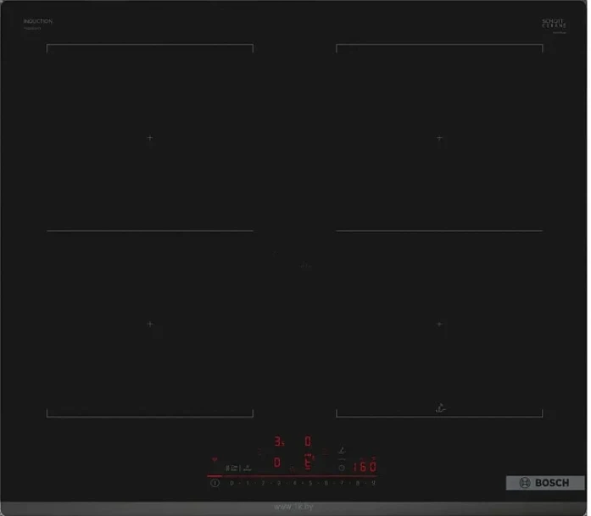Tap frying sensor pan icon above timer
Viewport: 591px width, 516px height.
click(x=342, y=451)
